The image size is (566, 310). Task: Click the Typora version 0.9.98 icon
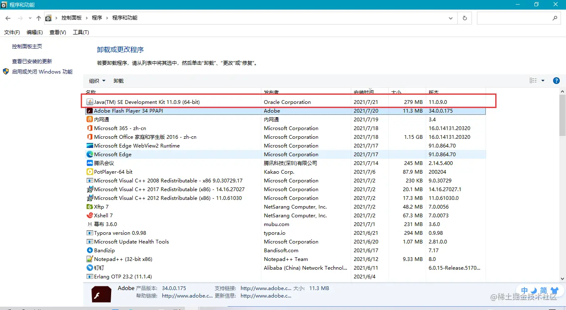pyautogui.click(x=89, y=233)
